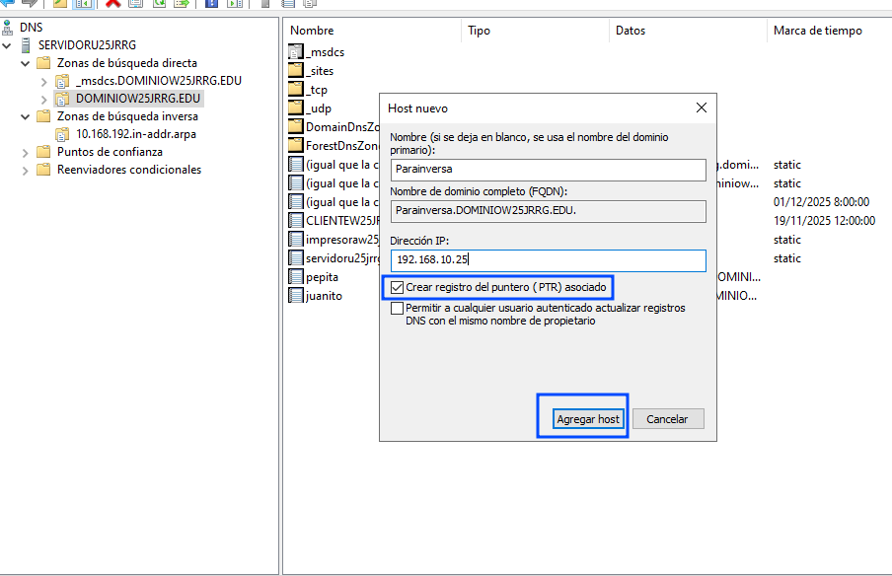Click the Zonas de búsqueda directa folder icon
892x576 pixels.
43,62
